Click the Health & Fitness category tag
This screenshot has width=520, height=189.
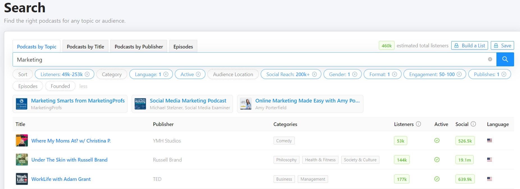320,160
